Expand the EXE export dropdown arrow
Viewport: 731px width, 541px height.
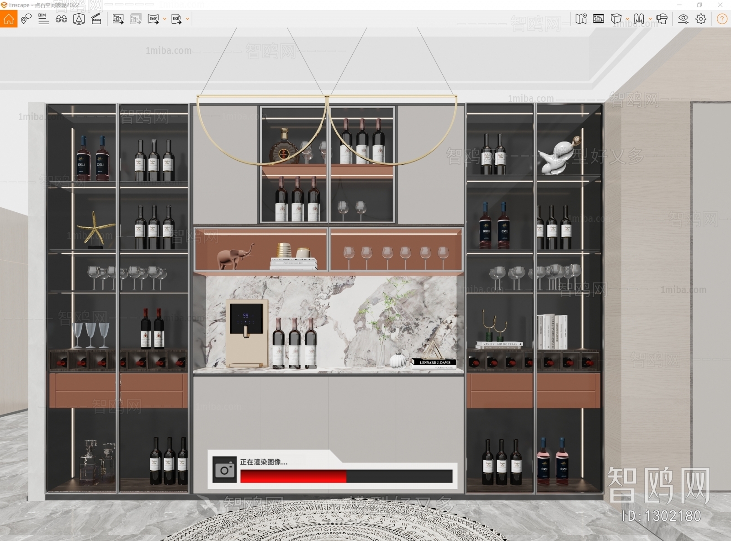point(187,19)
